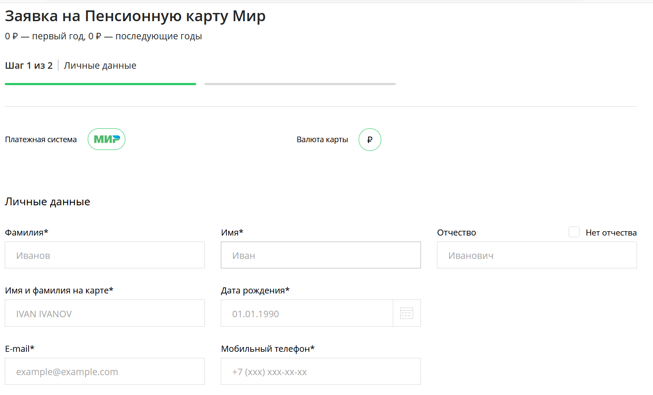Click the Заявка на Пенсионную карту Мир heading
The width and height of the screenshot is (653, 395).
135,16
